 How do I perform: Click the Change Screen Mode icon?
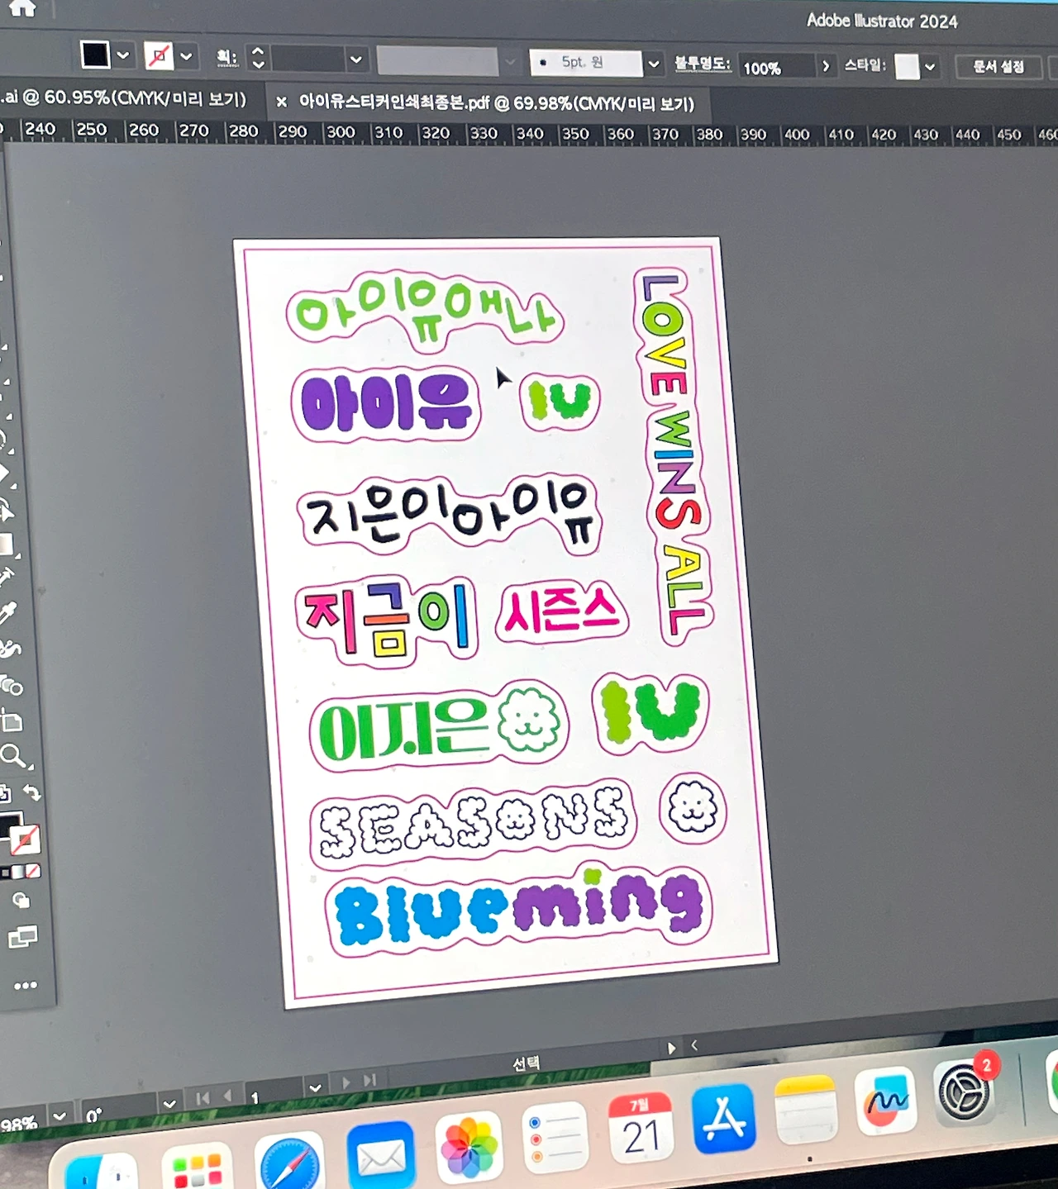pyautogui.click(x=22, y=937)
